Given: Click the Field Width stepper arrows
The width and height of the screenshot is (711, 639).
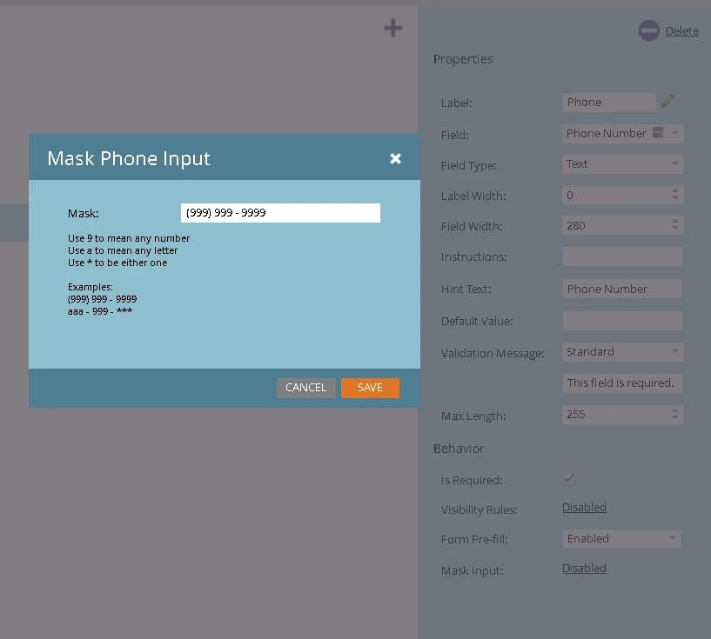Looking at the screenshot, I should tap(675, 224).
